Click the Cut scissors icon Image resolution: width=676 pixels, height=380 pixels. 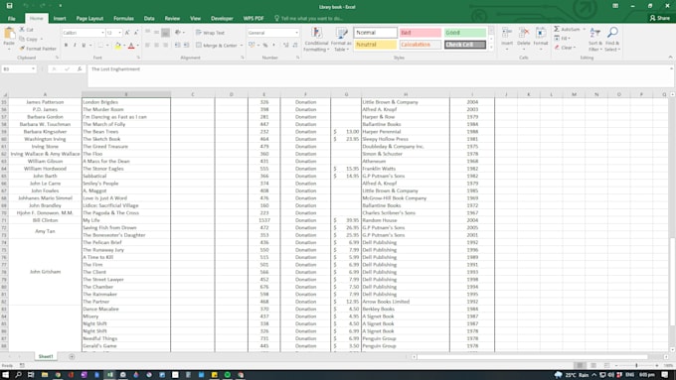(x=22, y=29)
